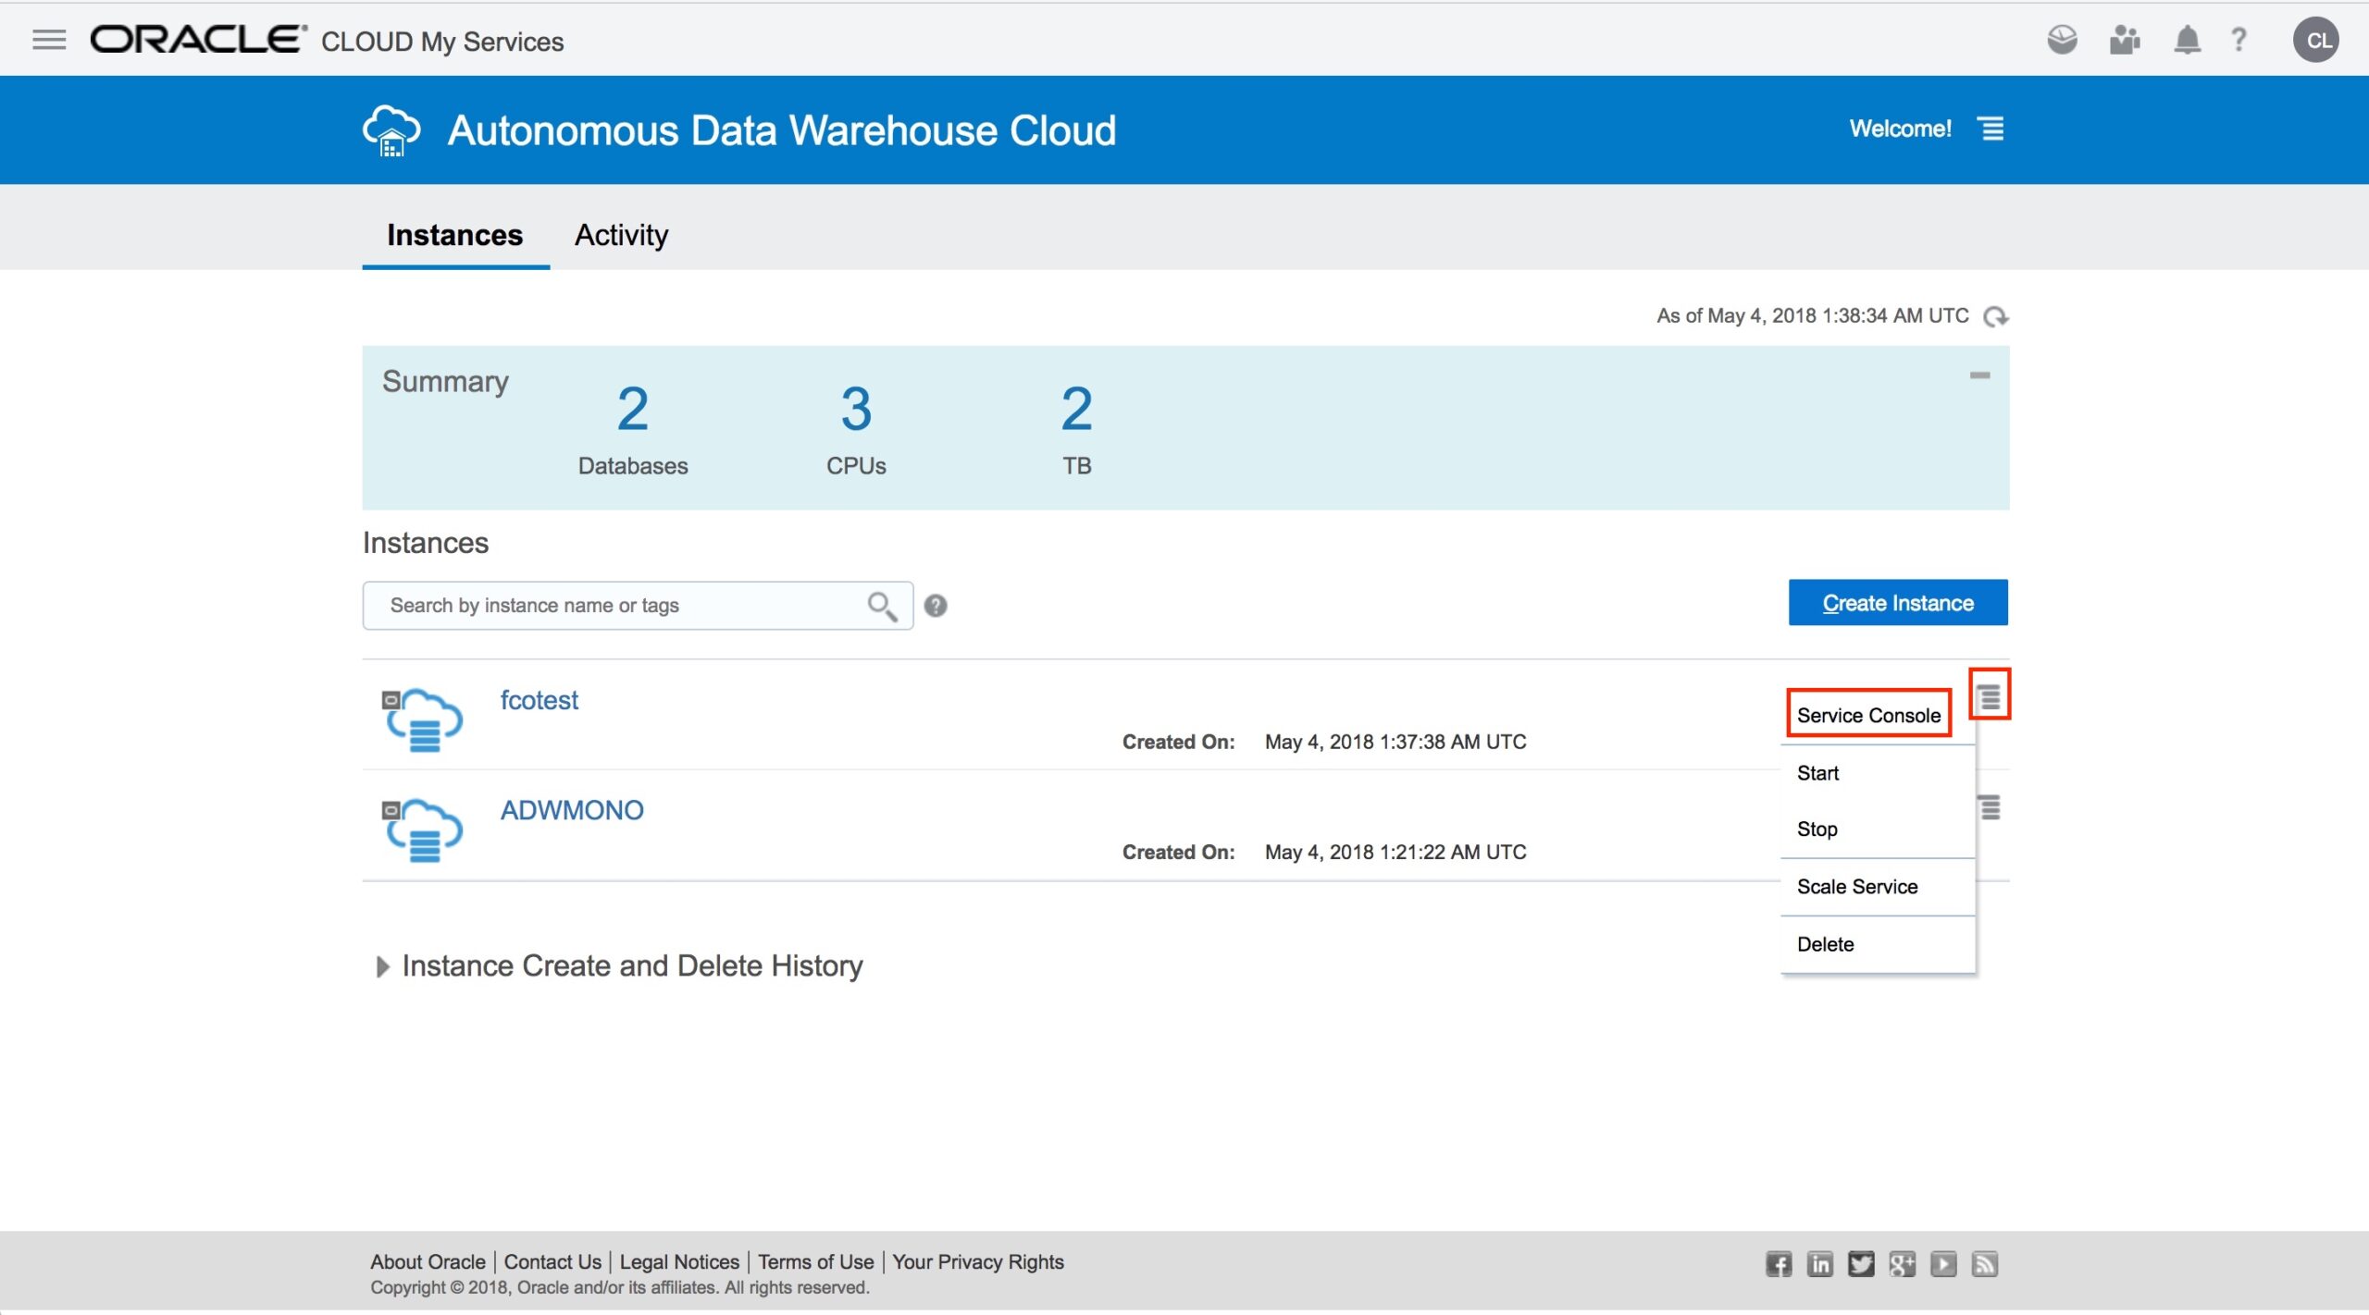Screen dimensions: 2369x1315
Task: Click the search help question icon
Action: click(936, 606)
